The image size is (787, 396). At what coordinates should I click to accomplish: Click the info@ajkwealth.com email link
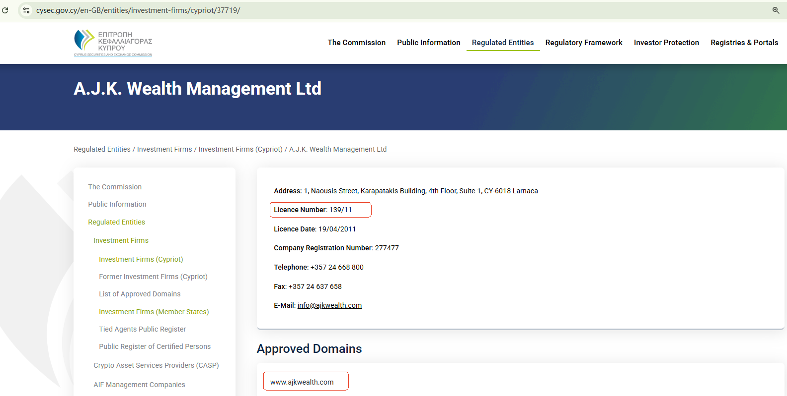pyautogui.click(x=329, y=305)
